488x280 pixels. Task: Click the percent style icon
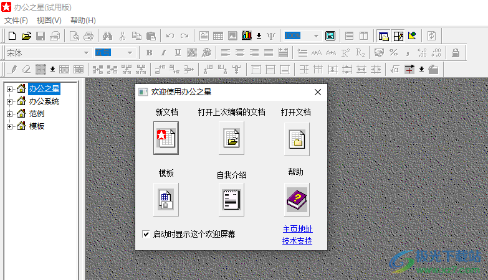[393, 53]
